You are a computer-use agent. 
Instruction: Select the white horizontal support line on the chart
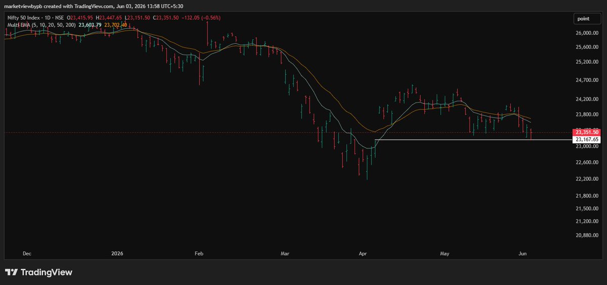(x=473, y=139)
